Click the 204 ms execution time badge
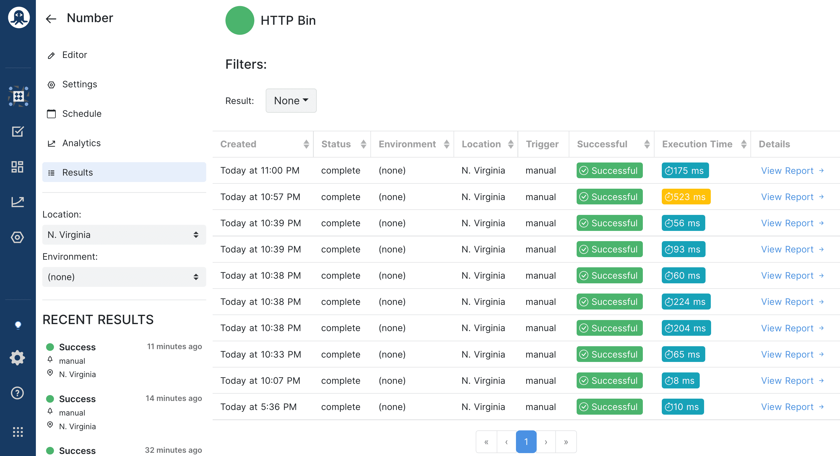This screenshot has width=840, height=456. pos(686,328)
